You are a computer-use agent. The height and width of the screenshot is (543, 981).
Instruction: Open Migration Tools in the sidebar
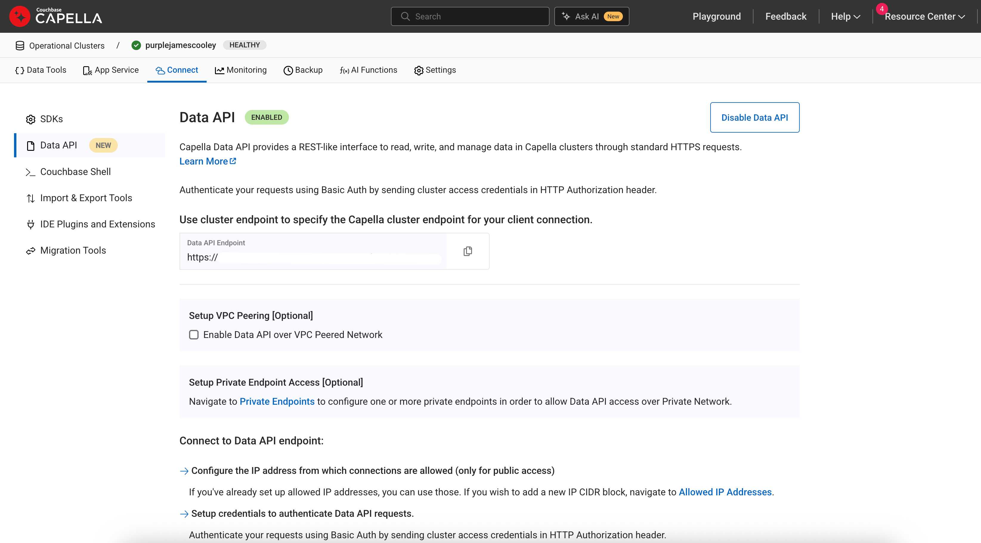pos(73,251)
